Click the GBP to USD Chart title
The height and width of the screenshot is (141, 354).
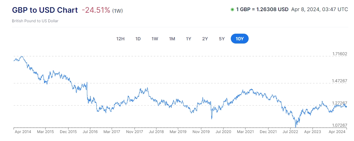click(45, 10)
